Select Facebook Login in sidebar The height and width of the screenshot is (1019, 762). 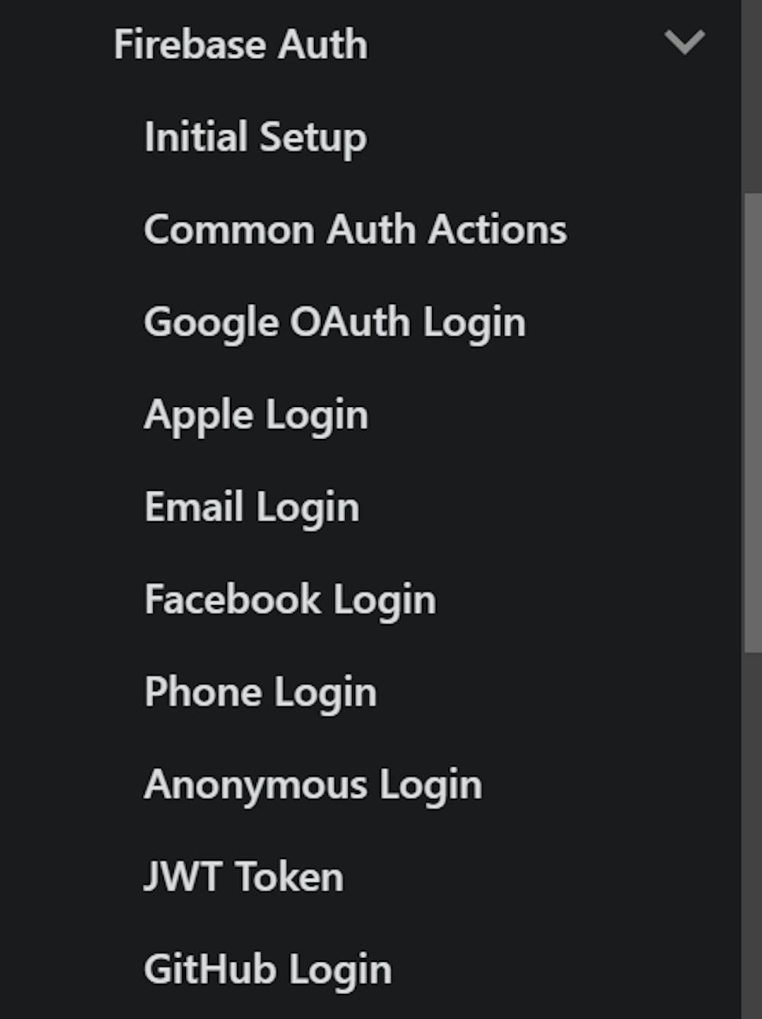290,600
